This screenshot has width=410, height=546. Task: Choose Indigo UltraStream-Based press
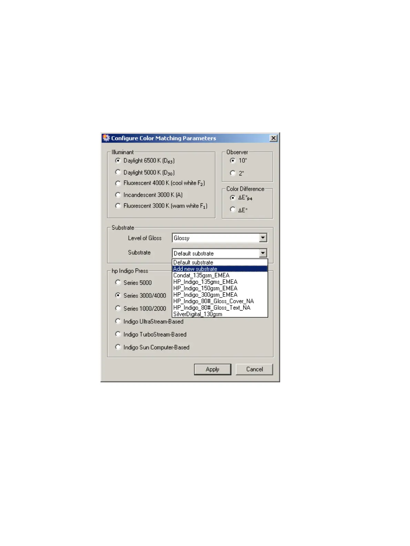point(118,321)
